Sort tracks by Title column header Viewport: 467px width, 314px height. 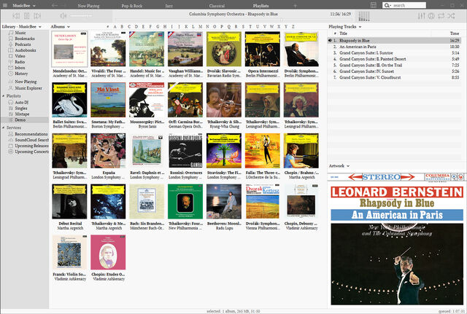tap(343, 34)
